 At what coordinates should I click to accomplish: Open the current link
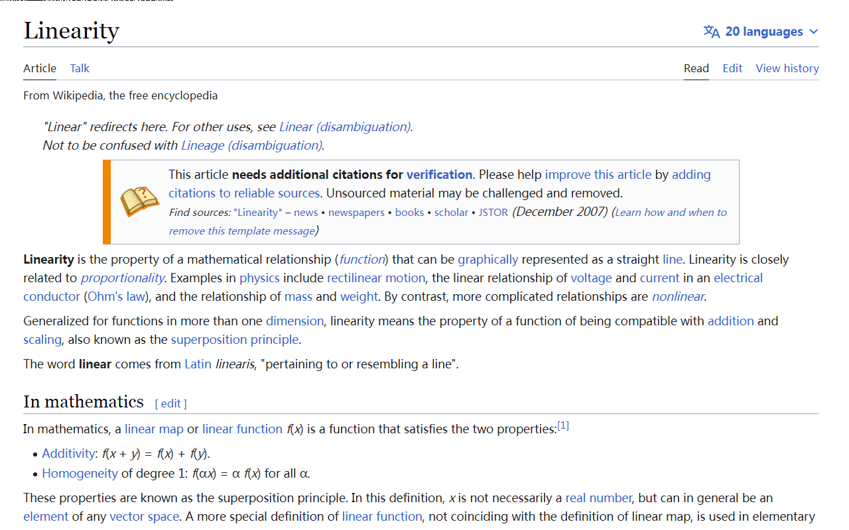point(659,278)
